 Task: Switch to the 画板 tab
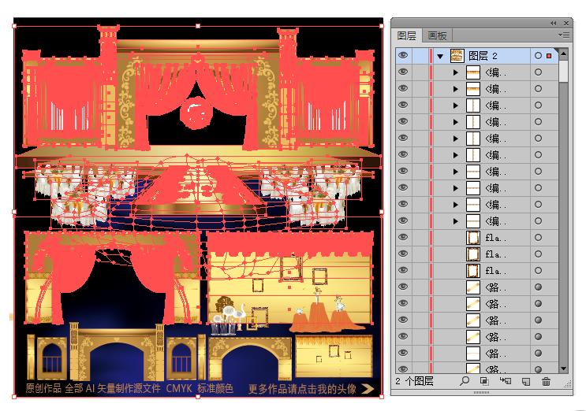click(437, 36)
